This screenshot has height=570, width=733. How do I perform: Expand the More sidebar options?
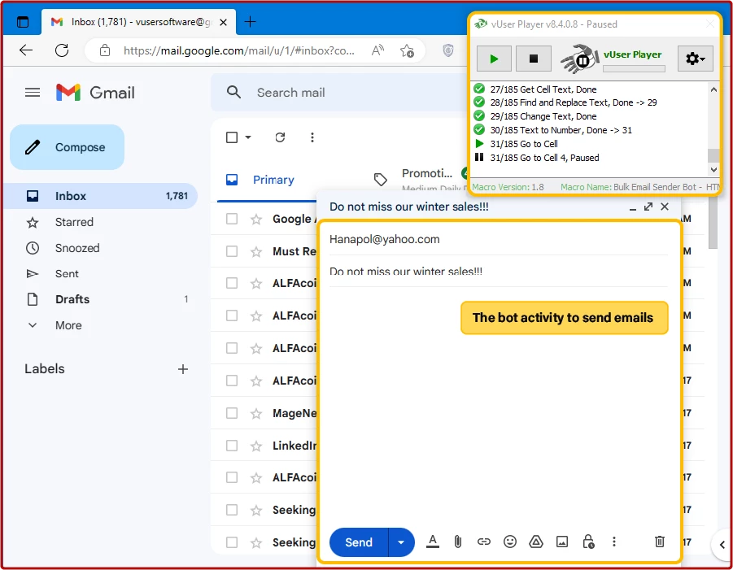68,325
